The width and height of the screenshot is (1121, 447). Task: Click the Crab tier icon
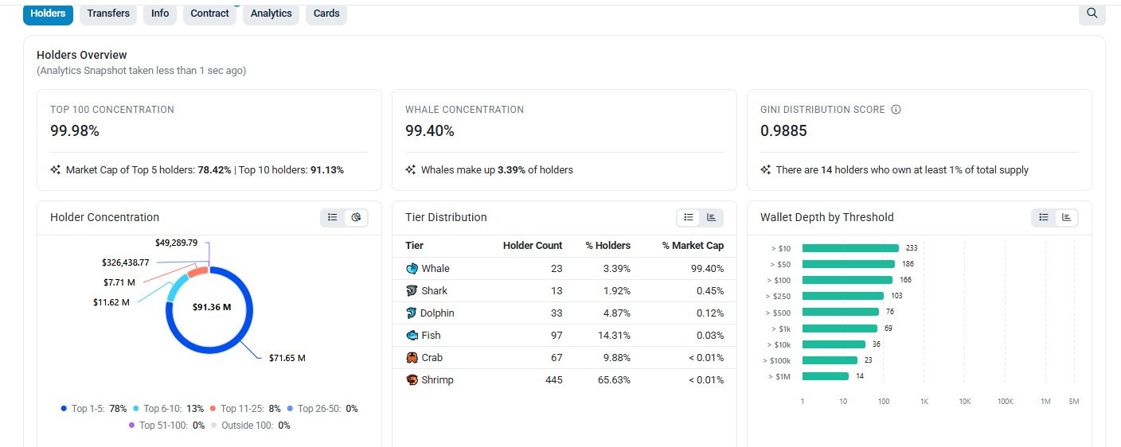pos(412,358)
